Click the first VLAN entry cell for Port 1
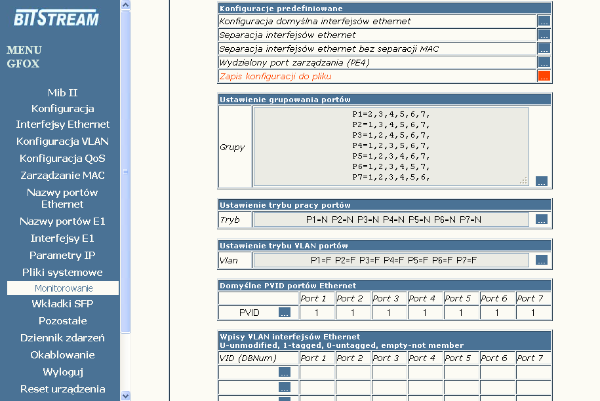This screenshot has height=401, width=600. pos(317,372)
